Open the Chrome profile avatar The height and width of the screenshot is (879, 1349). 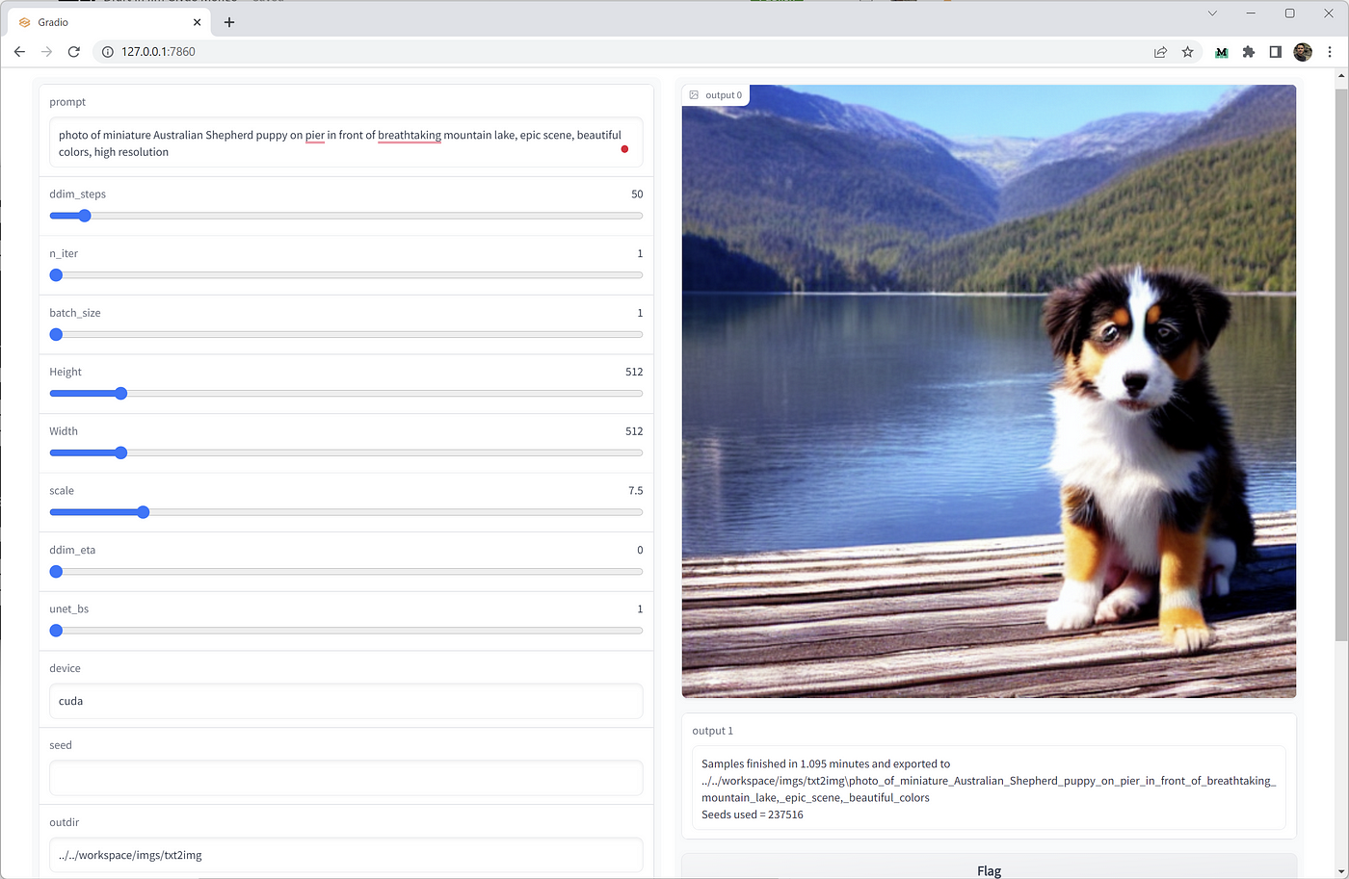pyautogui.click(x=1303, y=52)
